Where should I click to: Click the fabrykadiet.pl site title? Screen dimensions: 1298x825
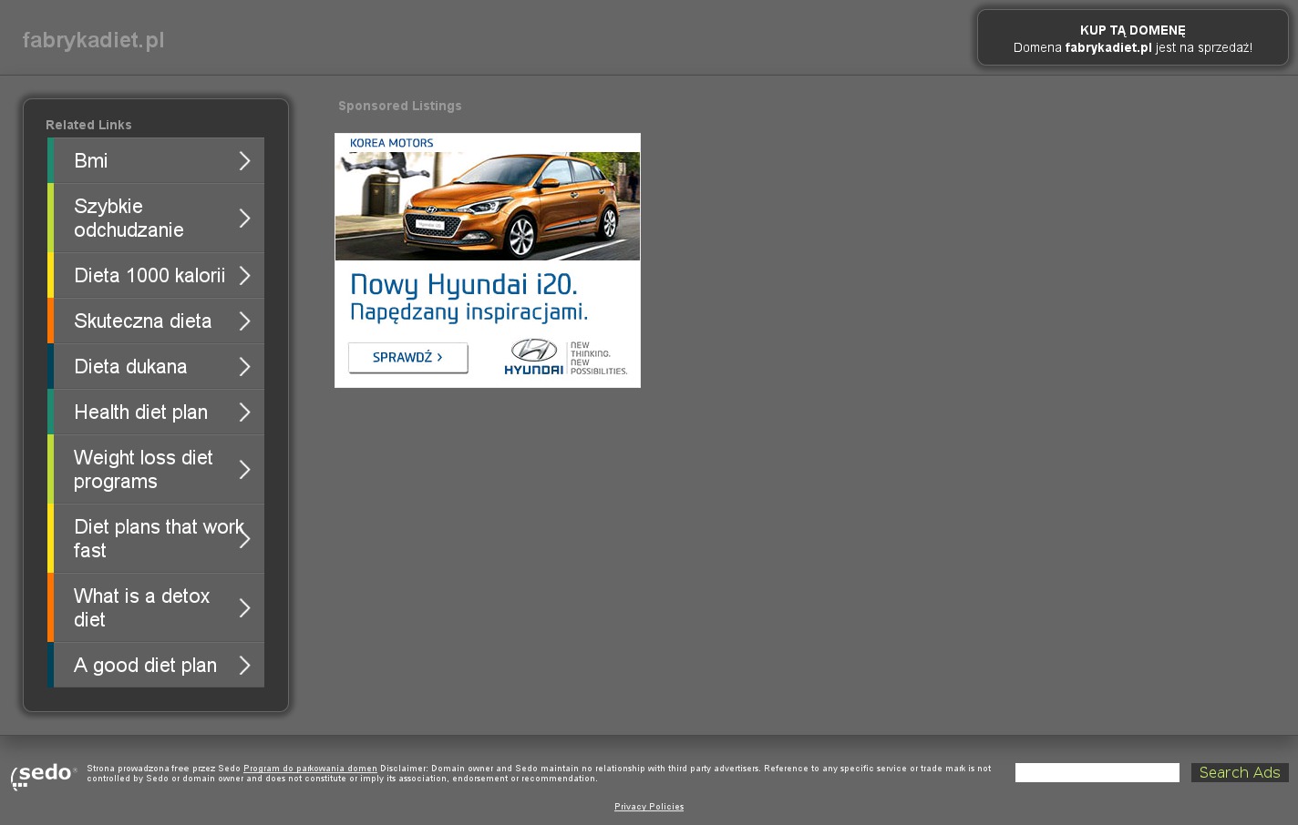pos(93,40)
